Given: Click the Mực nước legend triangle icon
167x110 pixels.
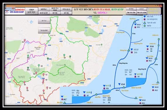Looking at the screenshot, I should coord(145,17).
